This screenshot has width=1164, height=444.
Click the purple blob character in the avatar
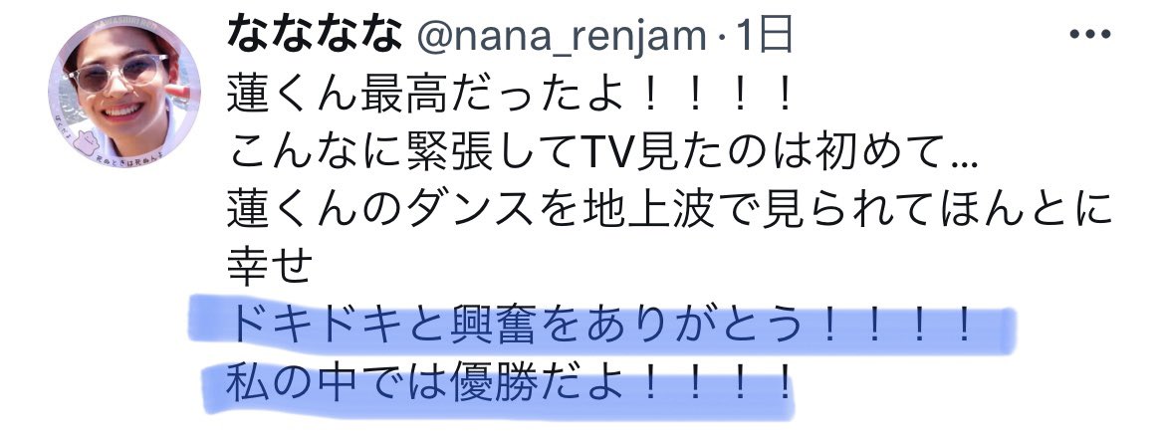(x=77, y=136)
